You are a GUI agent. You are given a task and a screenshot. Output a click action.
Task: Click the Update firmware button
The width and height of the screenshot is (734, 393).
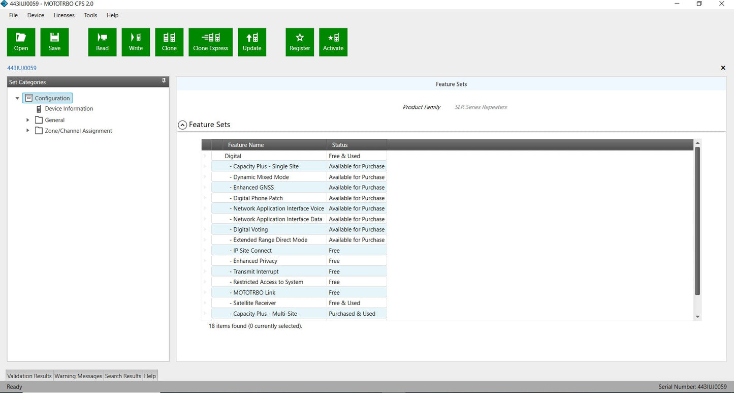pyautogui.click(x=252, y=42)
